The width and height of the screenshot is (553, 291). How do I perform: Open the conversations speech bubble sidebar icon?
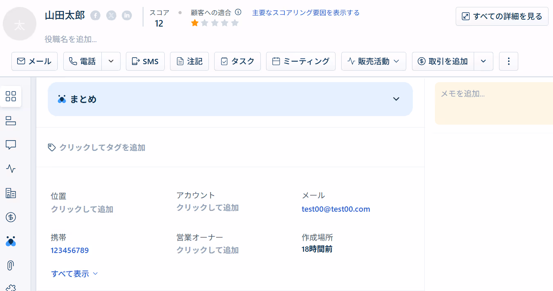11,145
